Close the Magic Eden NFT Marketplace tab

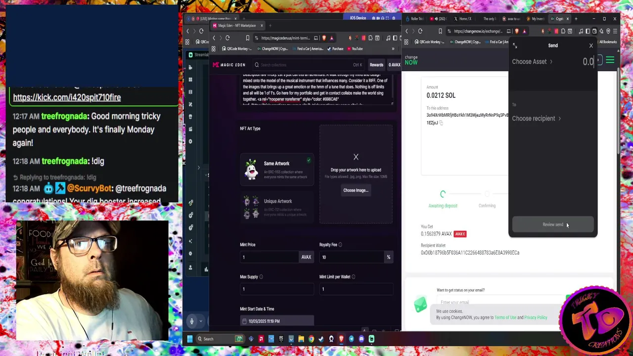tap(262, 25)
